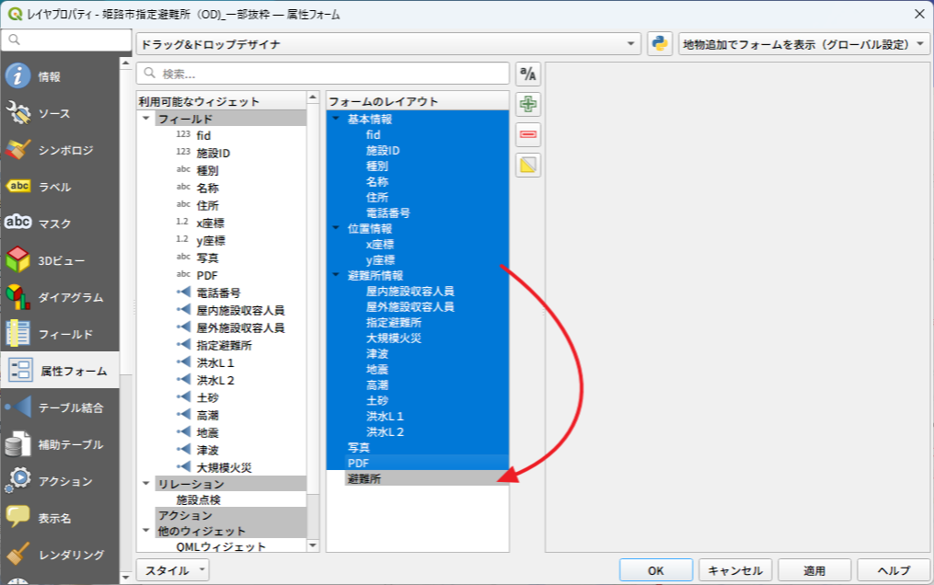This screenshot has height=585, width=934.
Task: Click the red minus remove item icon
Action: tap(528, 135)
